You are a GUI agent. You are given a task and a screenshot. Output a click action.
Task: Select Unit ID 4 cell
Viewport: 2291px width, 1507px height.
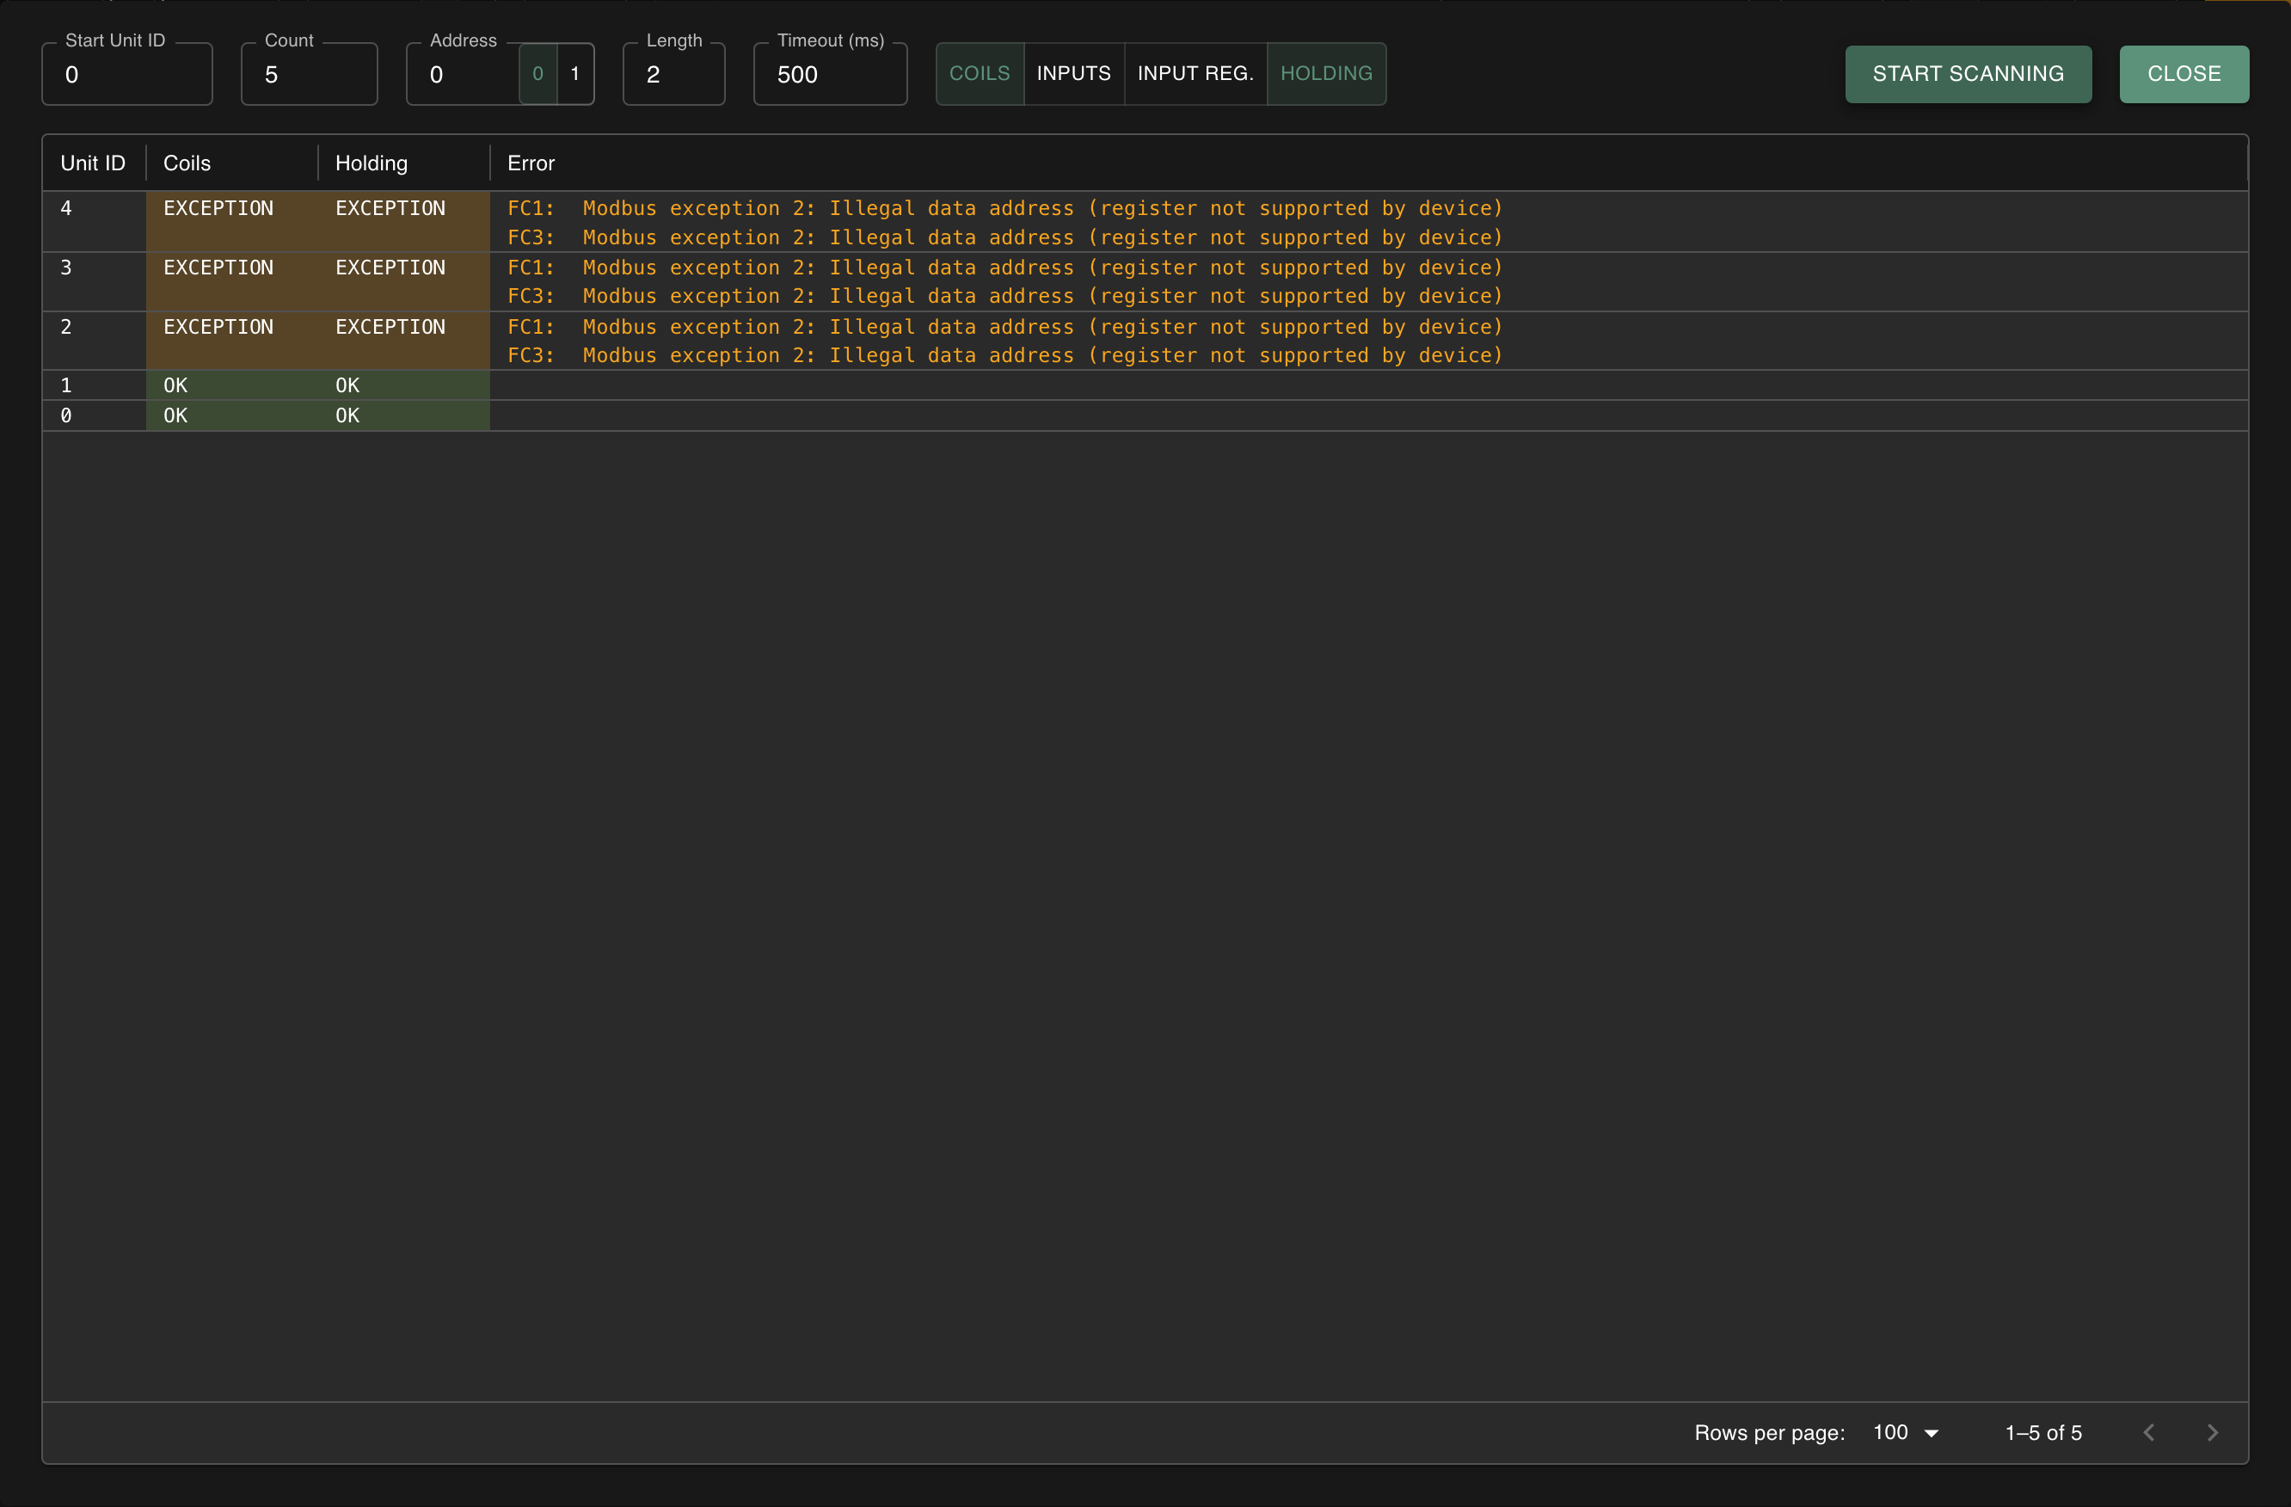coord(95,221)
